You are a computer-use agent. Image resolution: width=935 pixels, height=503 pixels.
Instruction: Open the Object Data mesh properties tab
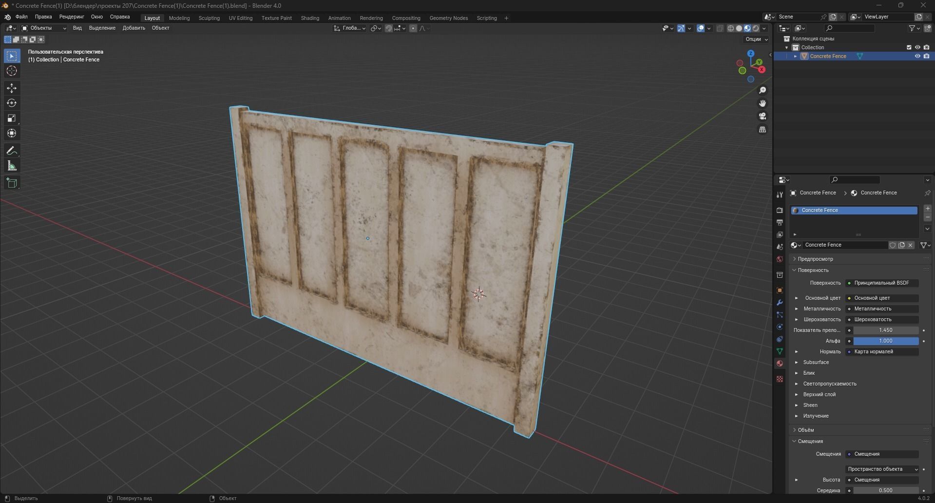click(780, 351)
